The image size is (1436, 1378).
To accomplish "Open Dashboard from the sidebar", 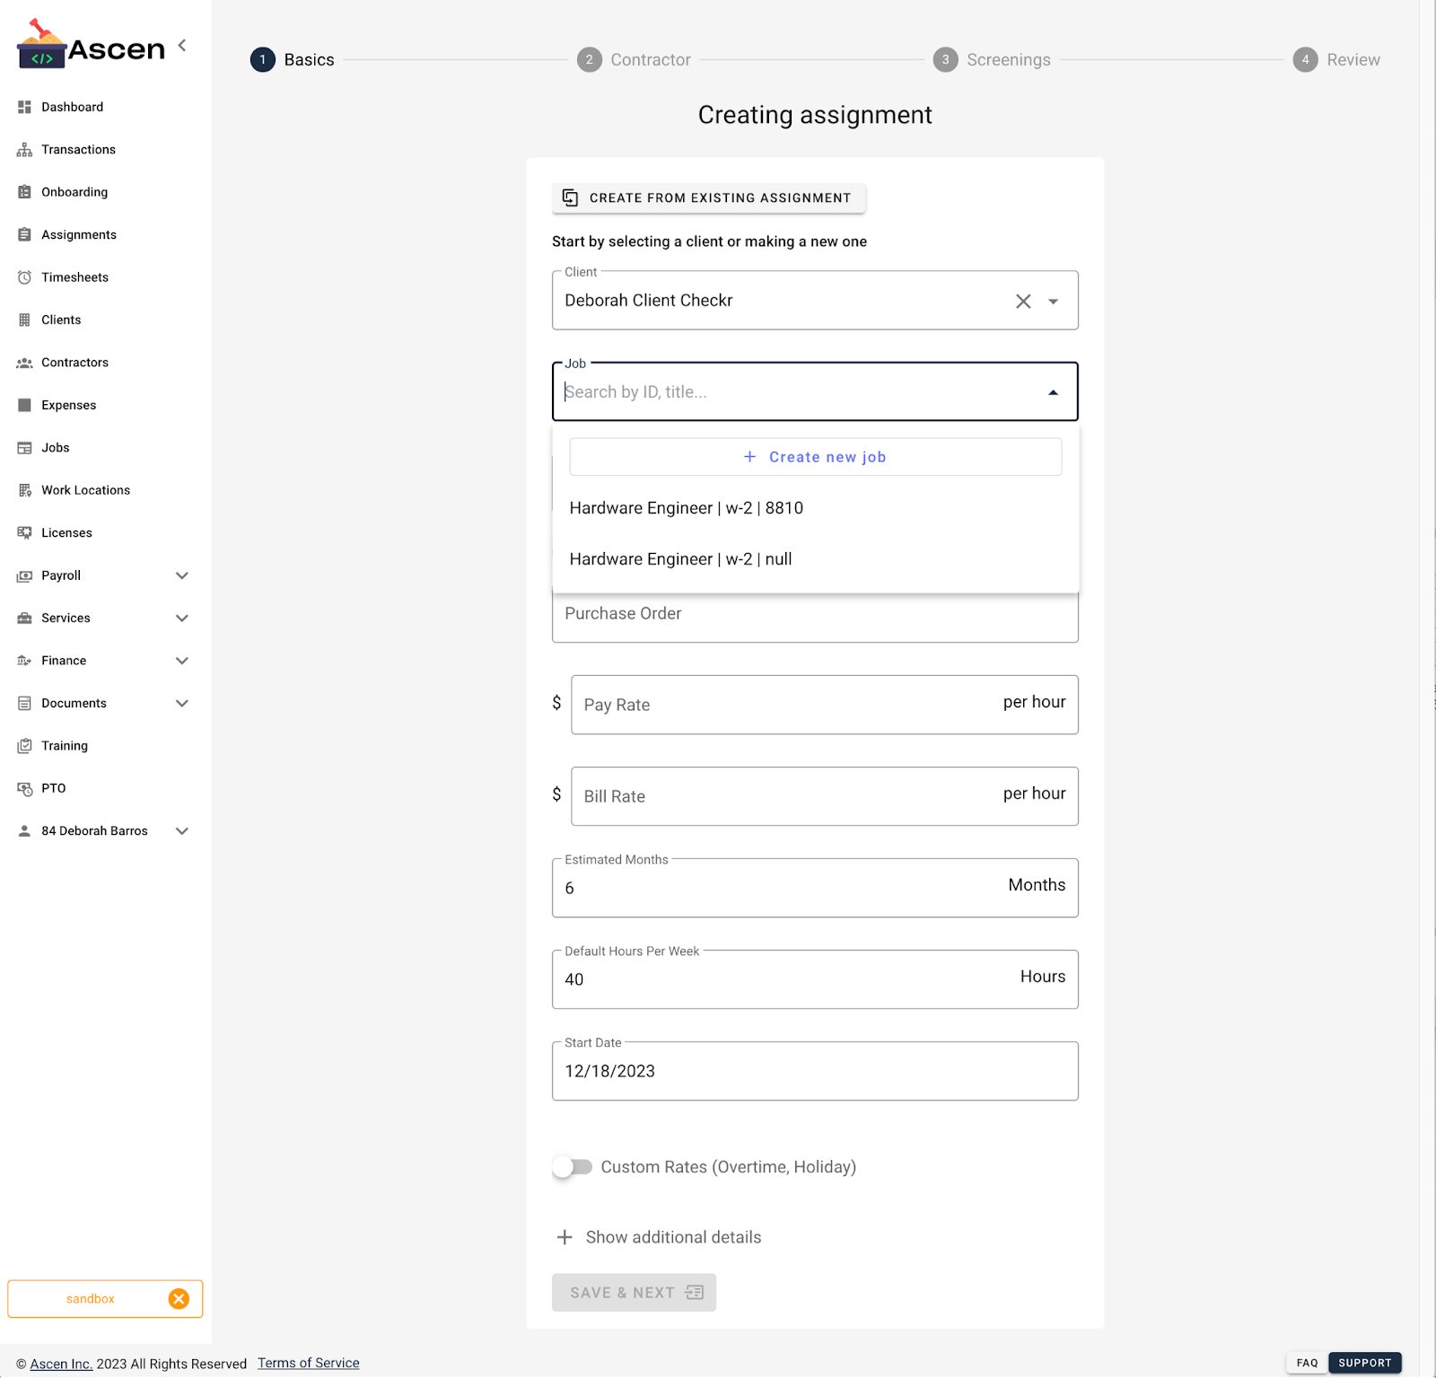I will (72, 107).
